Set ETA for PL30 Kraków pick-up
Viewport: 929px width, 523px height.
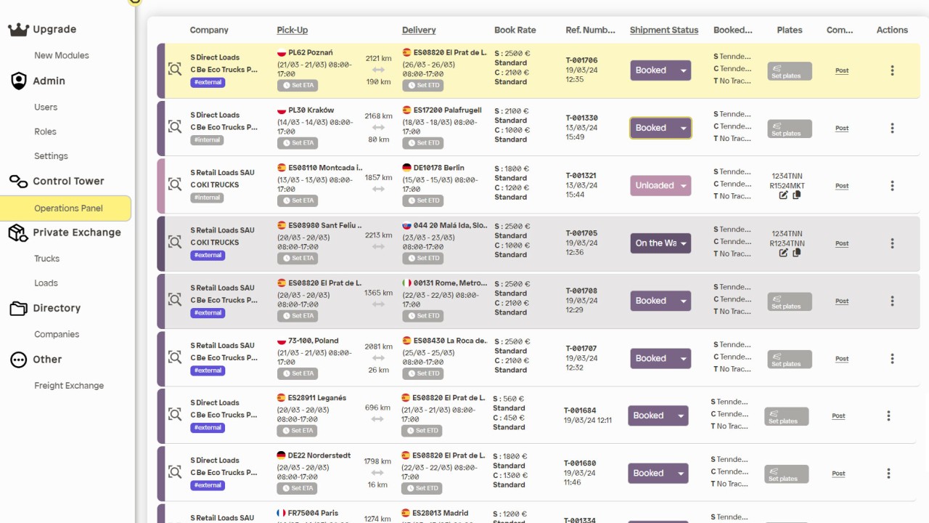[298, 143]
